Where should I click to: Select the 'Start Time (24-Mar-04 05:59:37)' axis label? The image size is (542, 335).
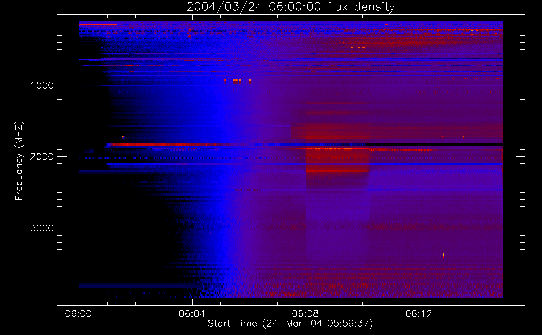point(290,324)
